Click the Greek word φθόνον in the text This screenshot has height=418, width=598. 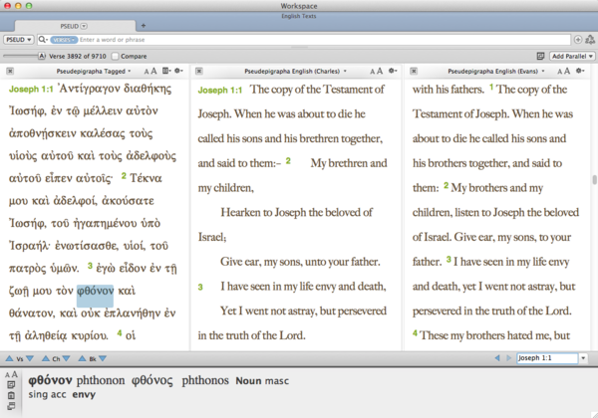pyautogui.click(x=96, y=291)
